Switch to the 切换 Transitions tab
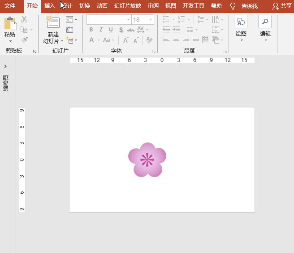Viewport: 294px width, 253px height. (85, 6)
